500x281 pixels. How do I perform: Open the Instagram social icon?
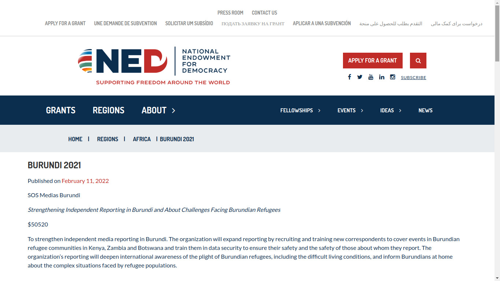392,77
